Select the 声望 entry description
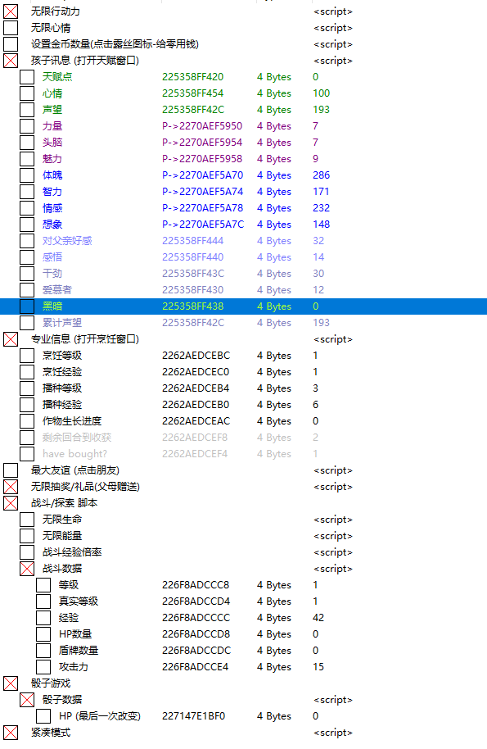This screenshot has width=487, height=749. pos(52,110)
